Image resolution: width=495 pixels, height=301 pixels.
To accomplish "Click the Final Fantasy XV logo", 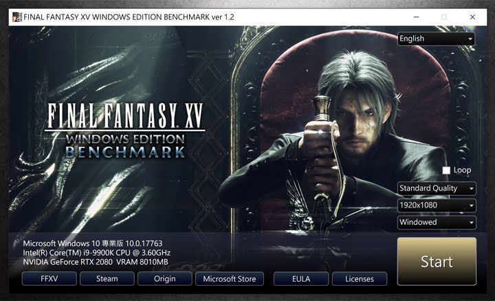I will [x=124, y=131].
